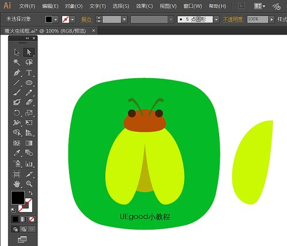Expand the stroke color dropdown arrow

pos(72,20)
